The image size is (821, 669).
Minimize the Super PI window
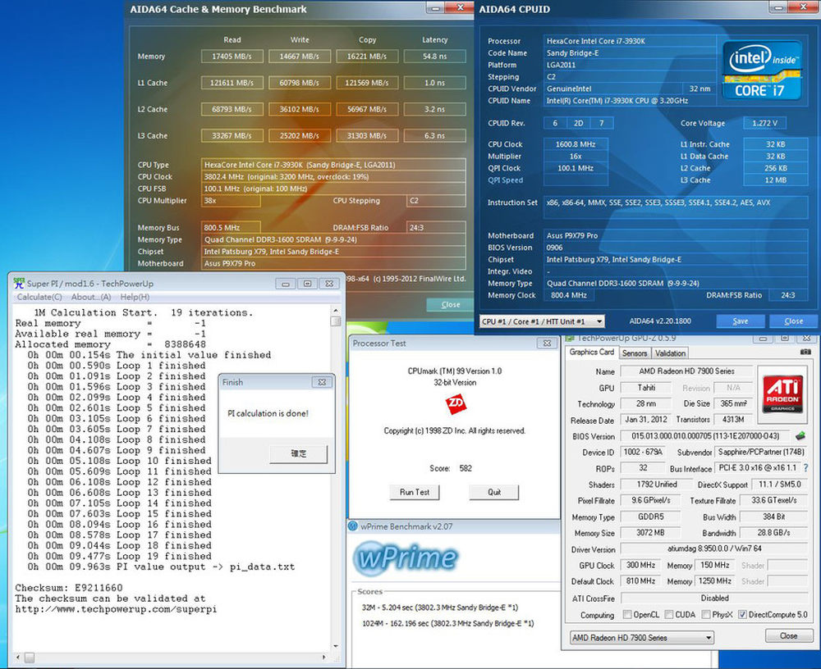click(x=286, y=284)
